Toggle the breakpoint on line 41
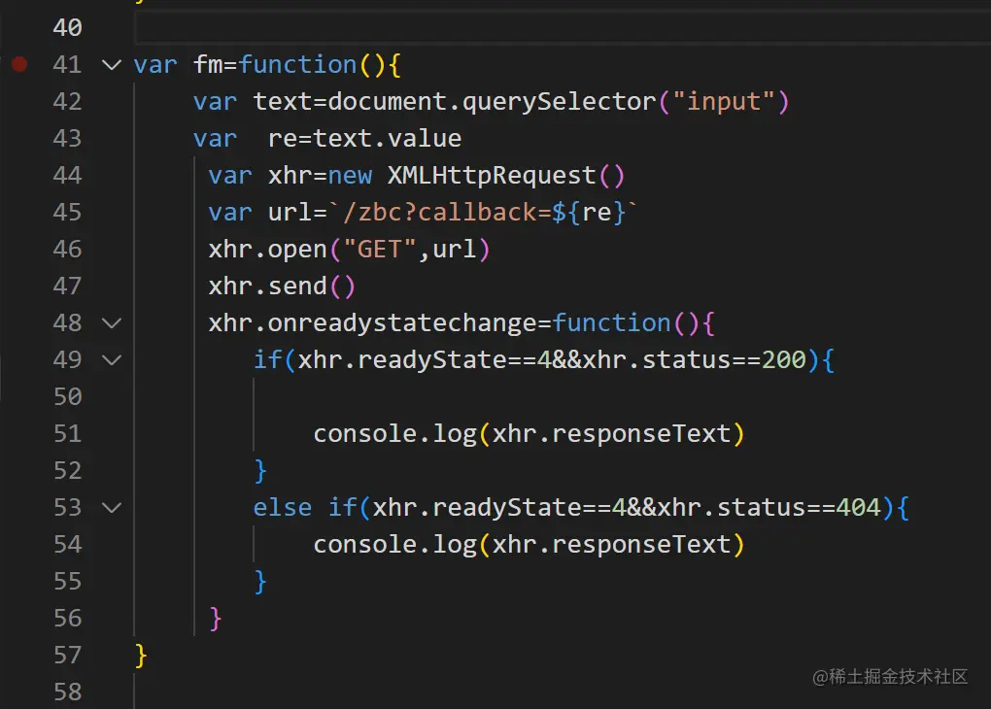 19,64
